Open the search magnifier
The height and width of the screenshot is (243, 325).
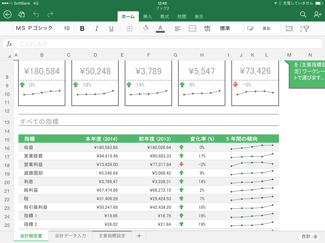(303, 14)
